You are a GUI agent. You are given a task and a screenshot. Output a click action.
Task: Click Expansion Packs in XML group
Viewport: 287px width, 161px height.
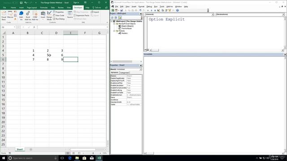point(82,16)
